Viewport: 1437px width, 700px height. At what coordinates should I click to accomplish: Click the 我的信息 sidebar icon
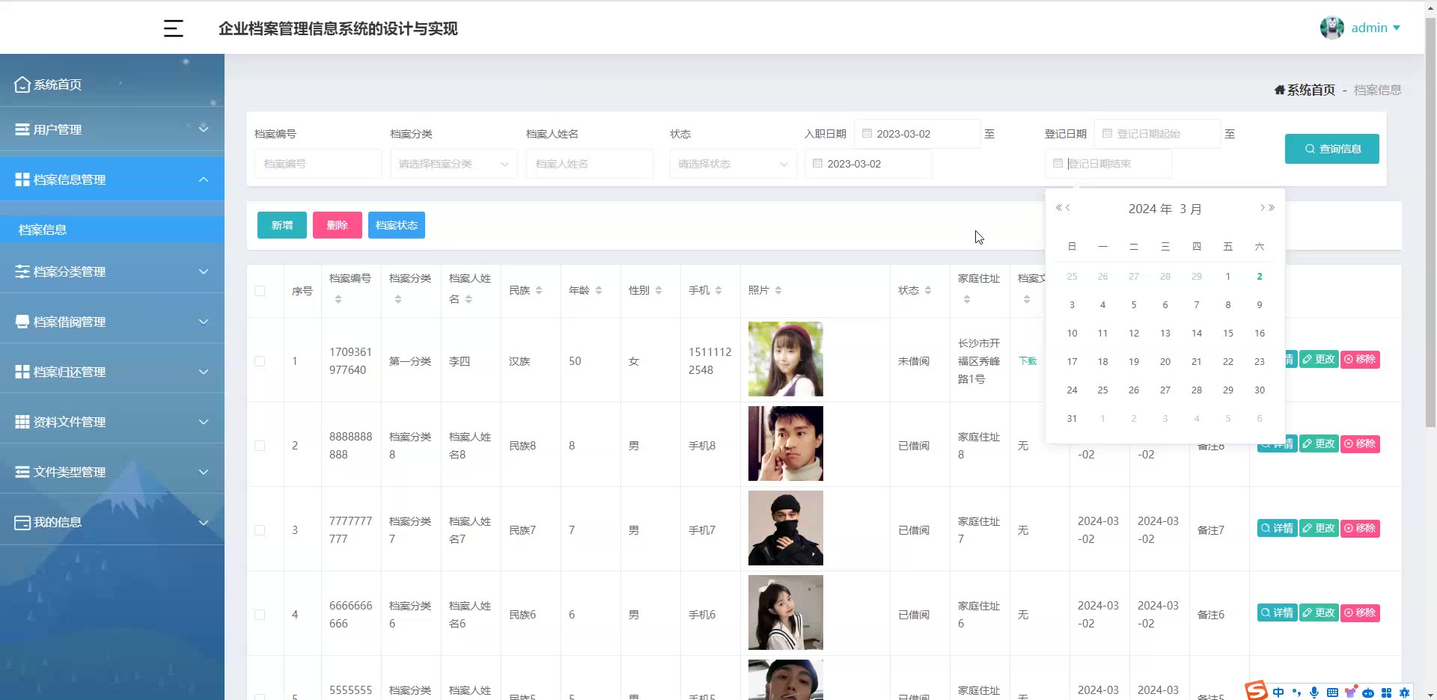(22, 522)
